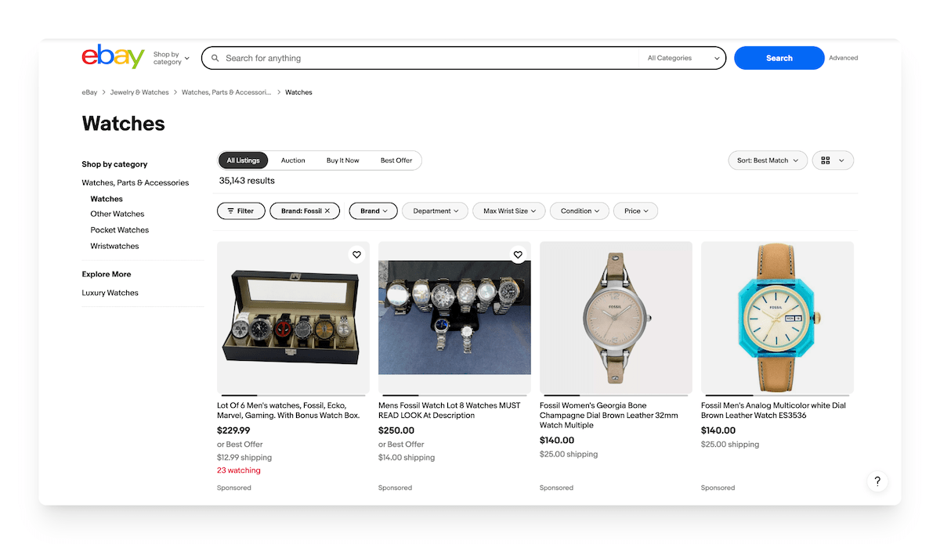The width and height of the screenshot is (940, 544).
Task: Expand the Department filter dropdown
Action: tap(436, 211)
